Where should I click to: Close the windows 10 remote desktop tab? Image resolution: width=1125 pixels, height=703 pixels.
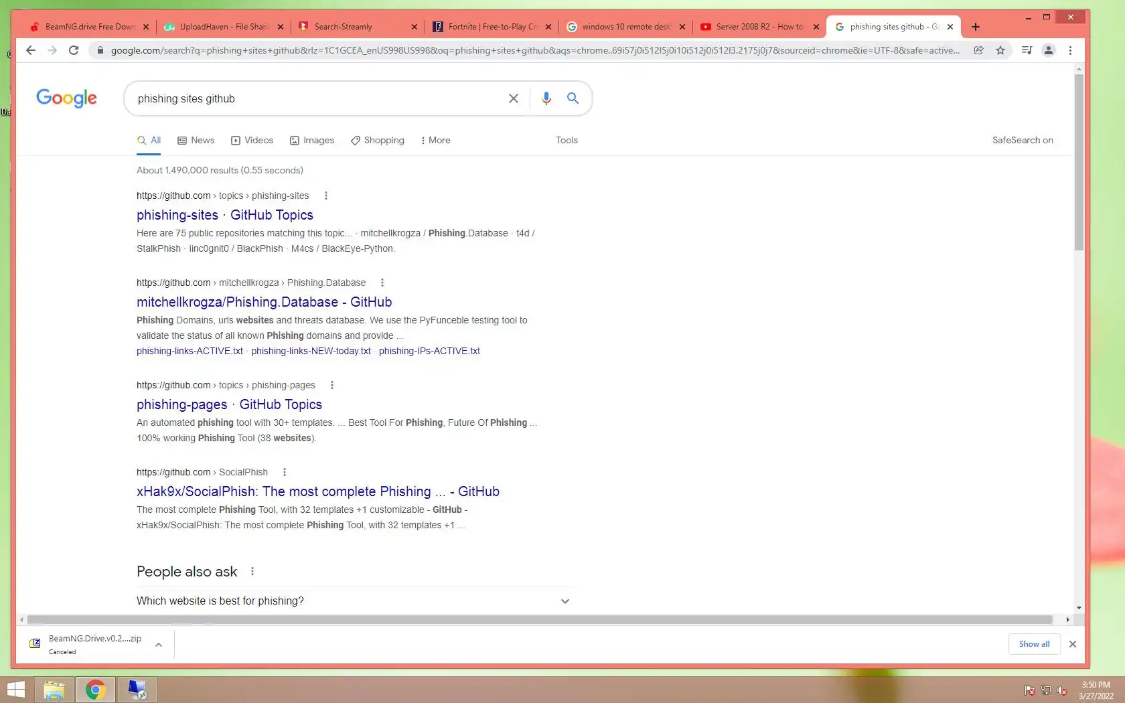[682, 27]
